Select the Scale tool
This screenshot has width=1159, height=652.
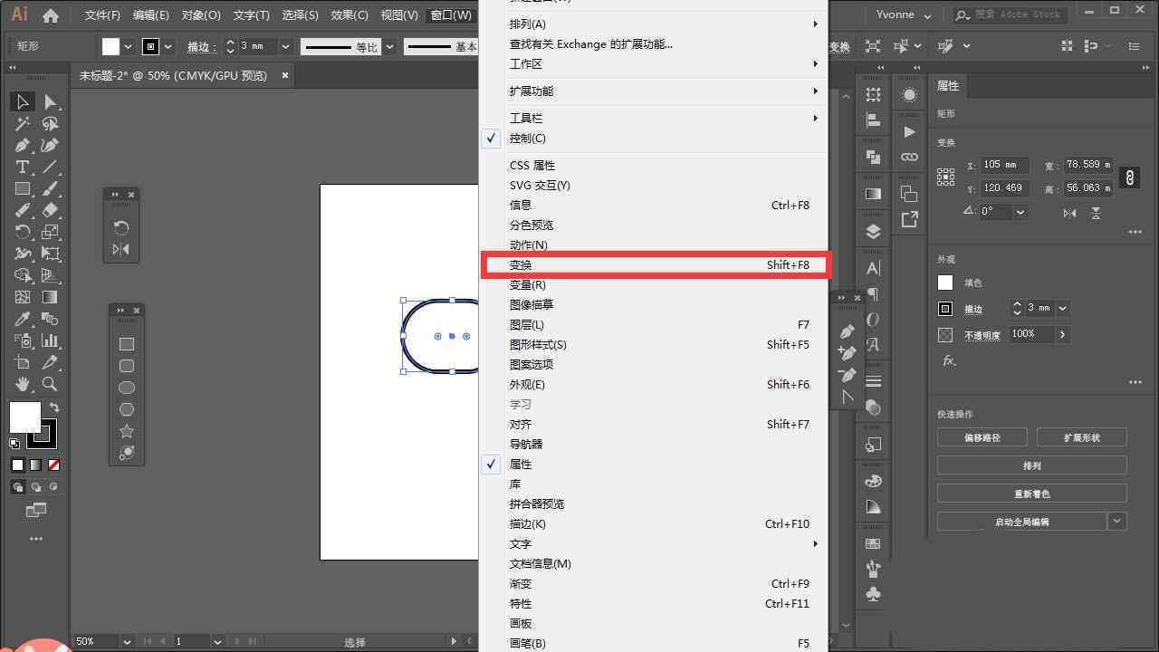[x=51, y=233]
